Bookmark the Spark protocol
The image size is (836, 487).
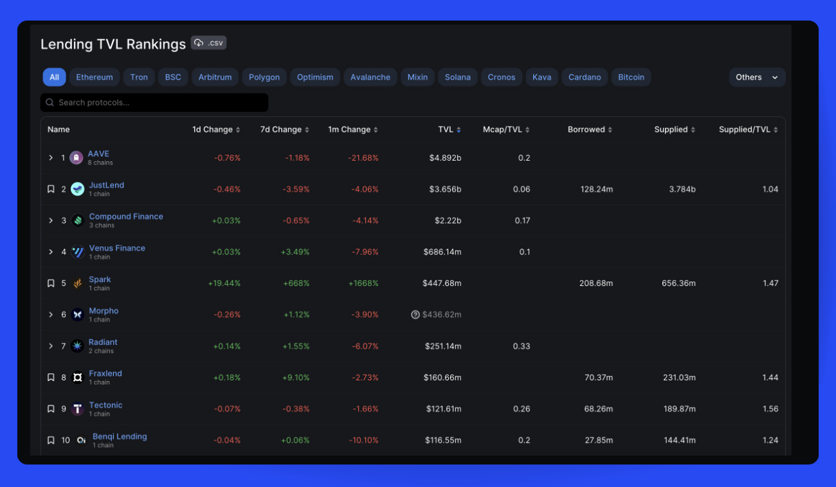point(51,283)
